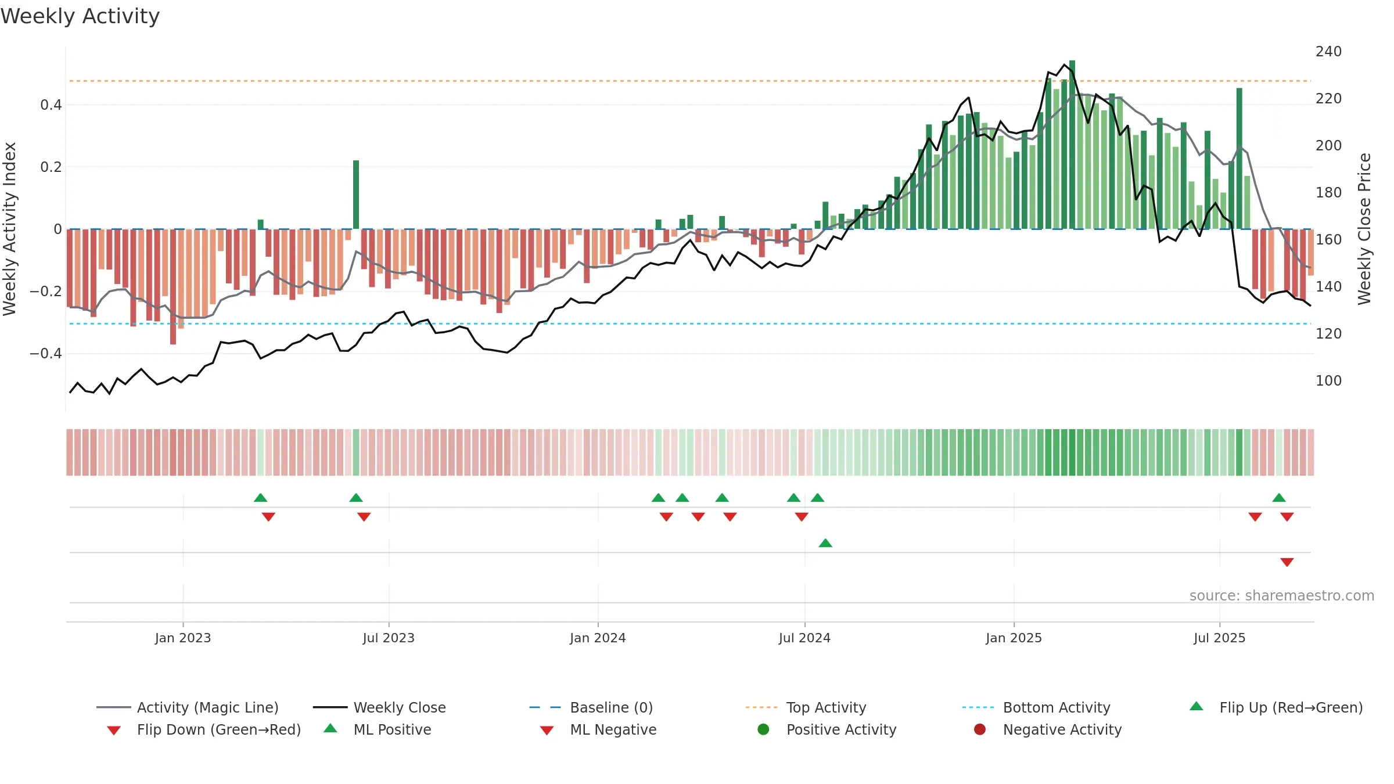1394x784 pixels.
Task: Click the −0.4 activity index tick label
Action: pyautogui.click(x=46, y=354)
